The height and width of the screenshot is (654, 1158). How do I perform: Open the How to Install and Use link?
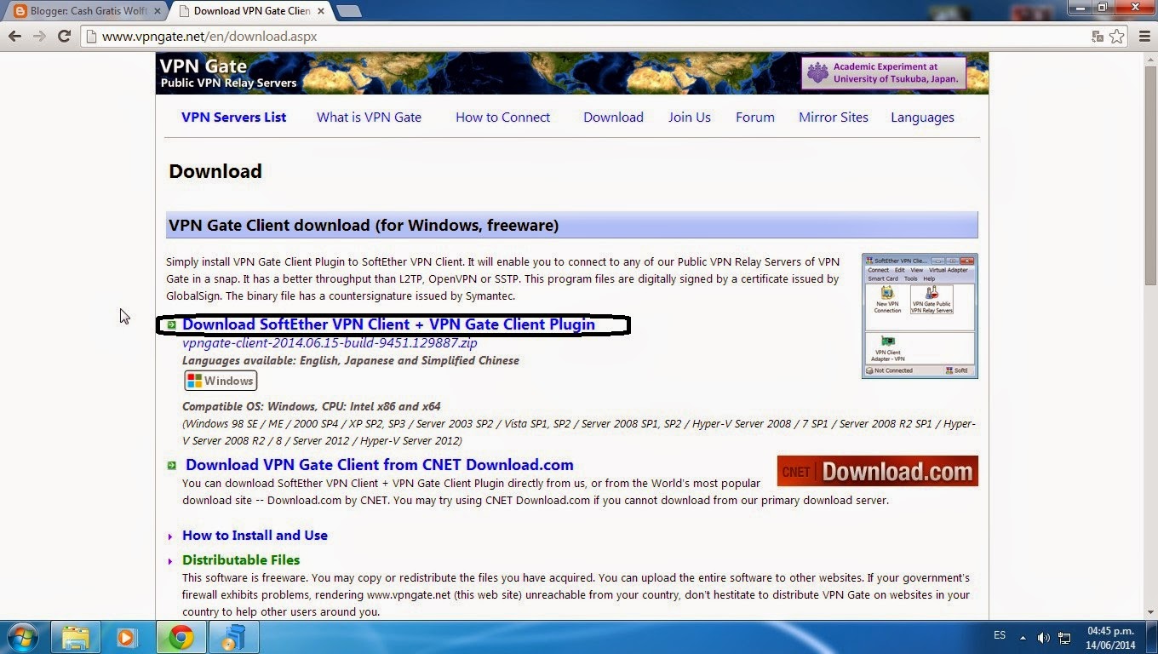(255, 536)
